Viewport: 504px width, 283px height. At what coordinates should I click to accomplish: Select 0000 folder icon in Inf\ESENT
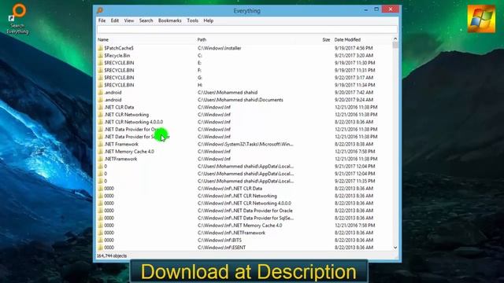pyautogui.click(x=100, y=248)
